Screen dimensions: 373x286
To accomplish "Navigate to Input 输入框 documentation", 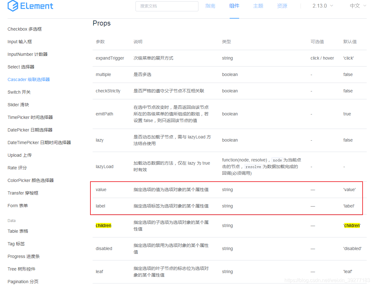I will point(20,42).
